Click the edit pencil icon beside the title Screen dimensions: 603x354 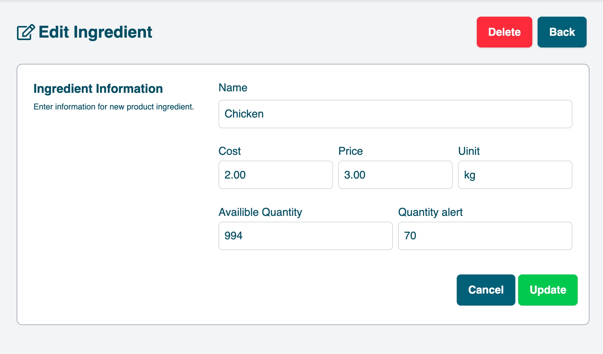pyautogui.click(x=26, y=32)
